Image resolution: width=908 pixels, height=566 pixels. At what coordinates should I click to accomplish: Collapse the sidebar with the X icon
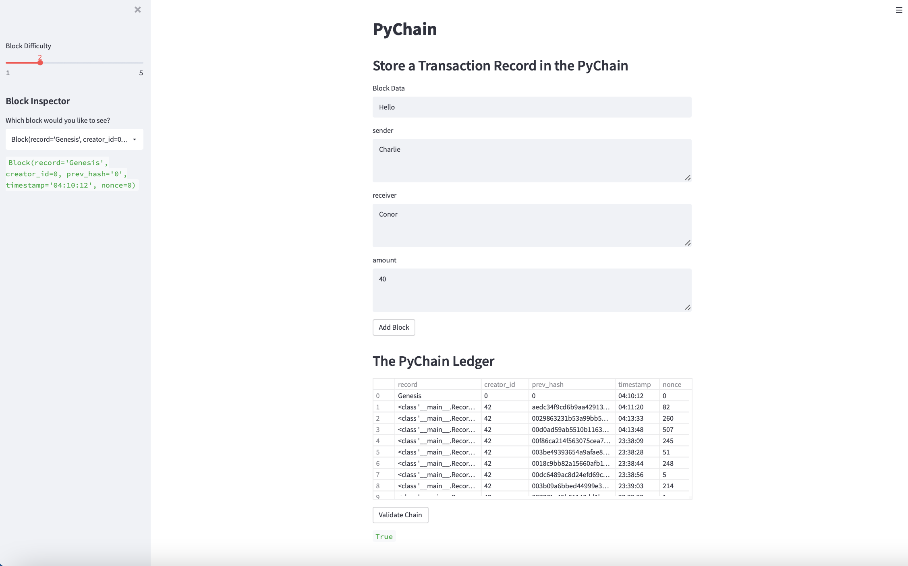(x=138, y=9)
